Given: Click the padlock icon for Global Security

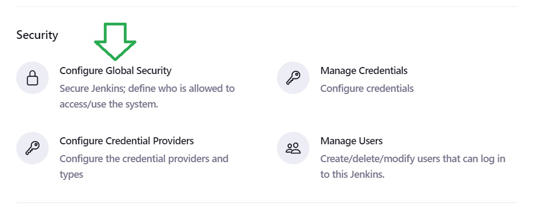Looking at the screenshot, I should pos(32,78).
